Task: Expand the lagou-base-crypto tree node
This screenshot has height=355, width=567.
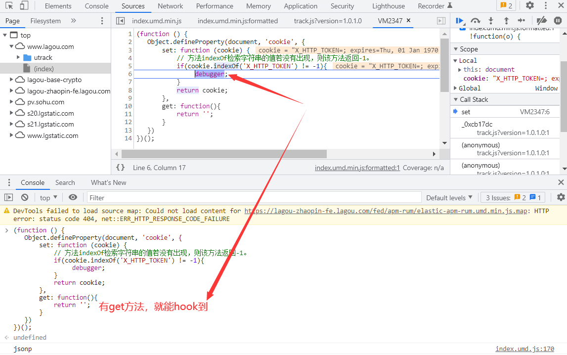Action: [12, 80]
